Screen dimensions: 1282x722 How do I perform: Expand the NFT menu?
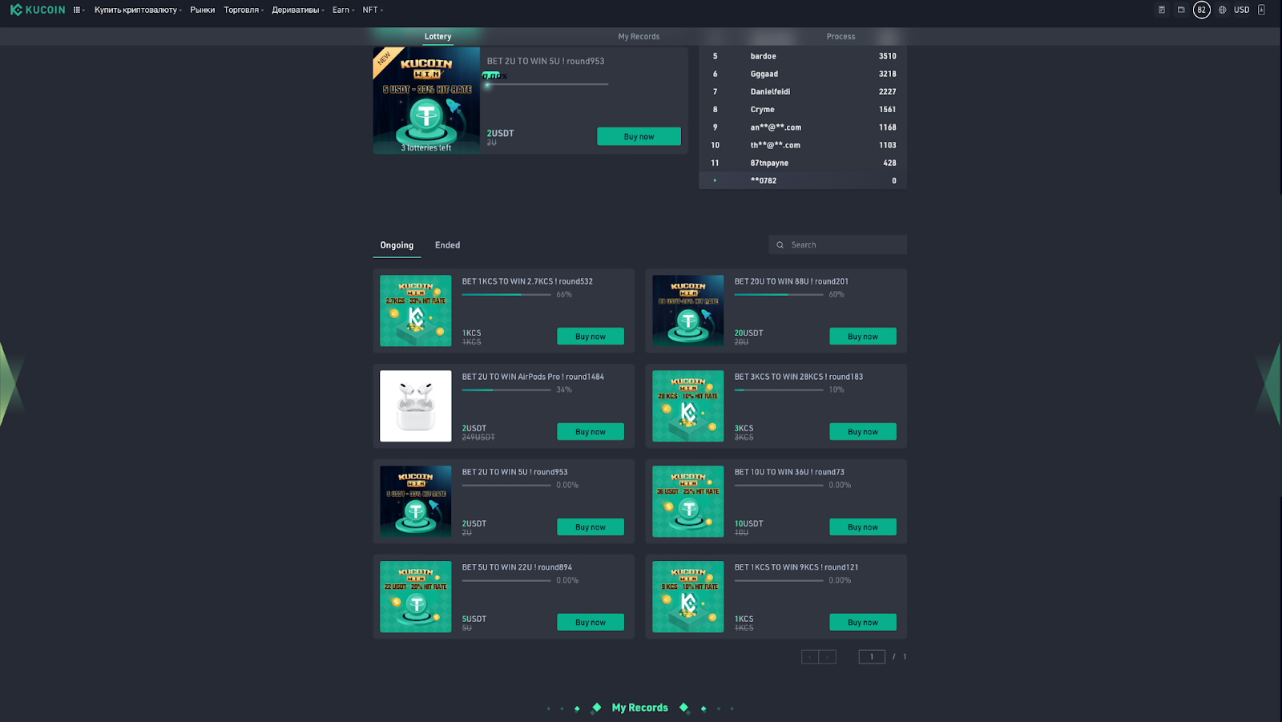point(373,10)
